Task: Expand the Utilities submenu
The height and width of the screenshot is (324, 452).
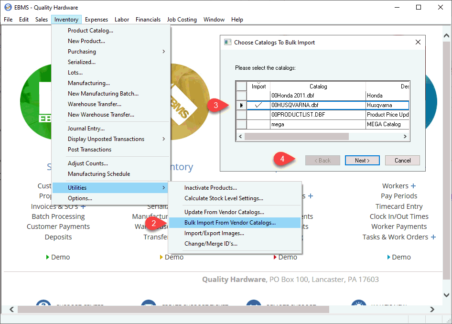Action: coord(164,188)
